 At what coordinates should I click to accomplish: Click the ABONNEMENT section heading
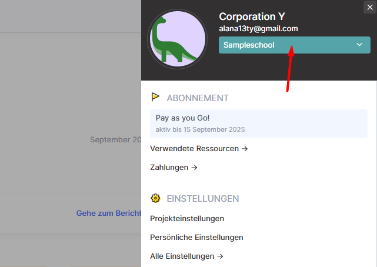[198, 98]
